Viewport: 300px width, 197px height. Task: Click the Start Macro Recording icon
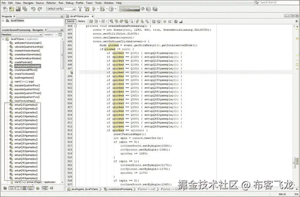point(164,21)
